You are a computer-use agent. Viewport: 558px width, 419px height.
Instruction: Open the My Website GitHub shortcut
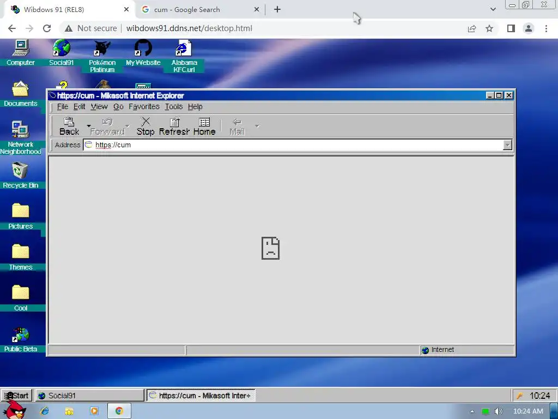pyautogui.click(x=143, y=53)
